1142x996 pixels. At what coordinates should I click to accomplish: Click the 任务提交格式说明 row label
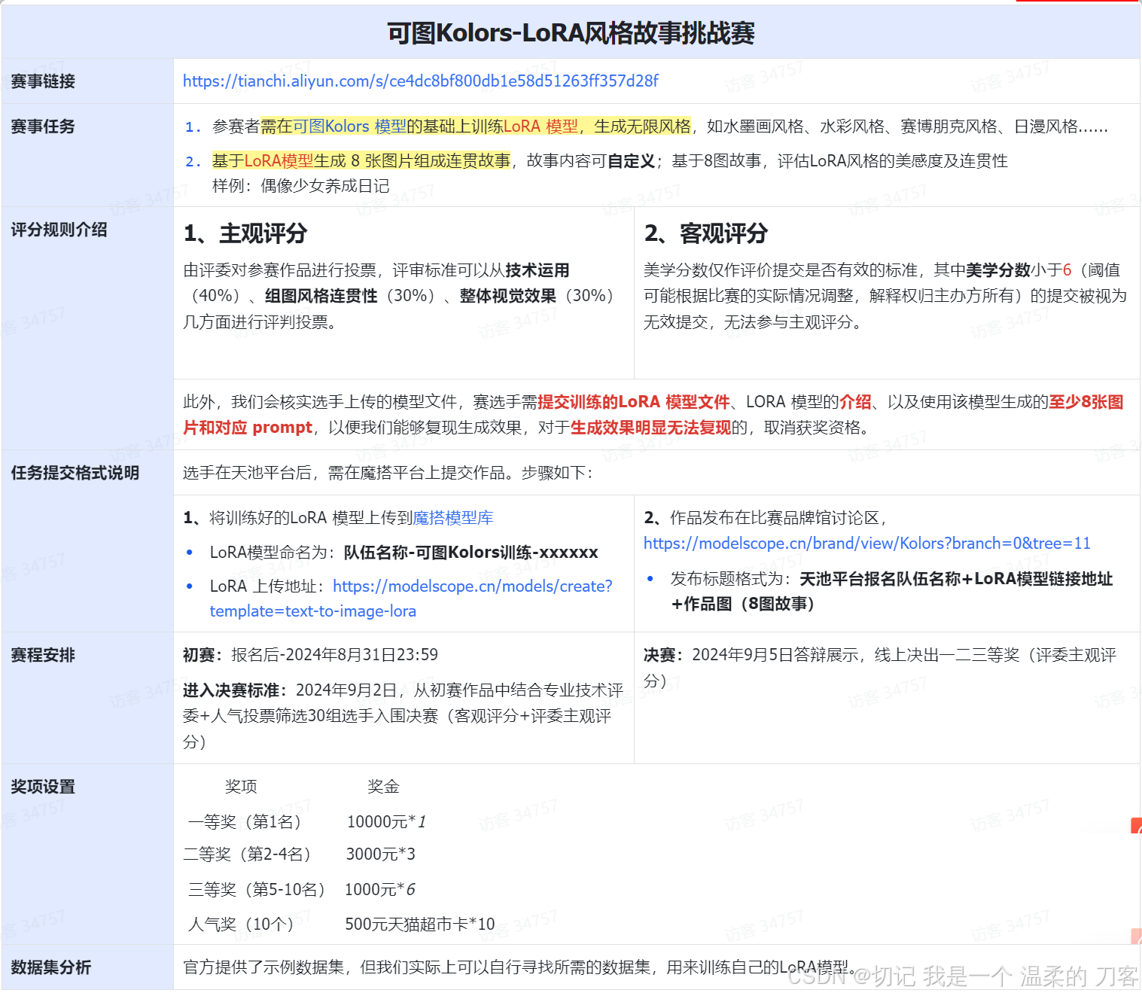[x=75, y=473]
